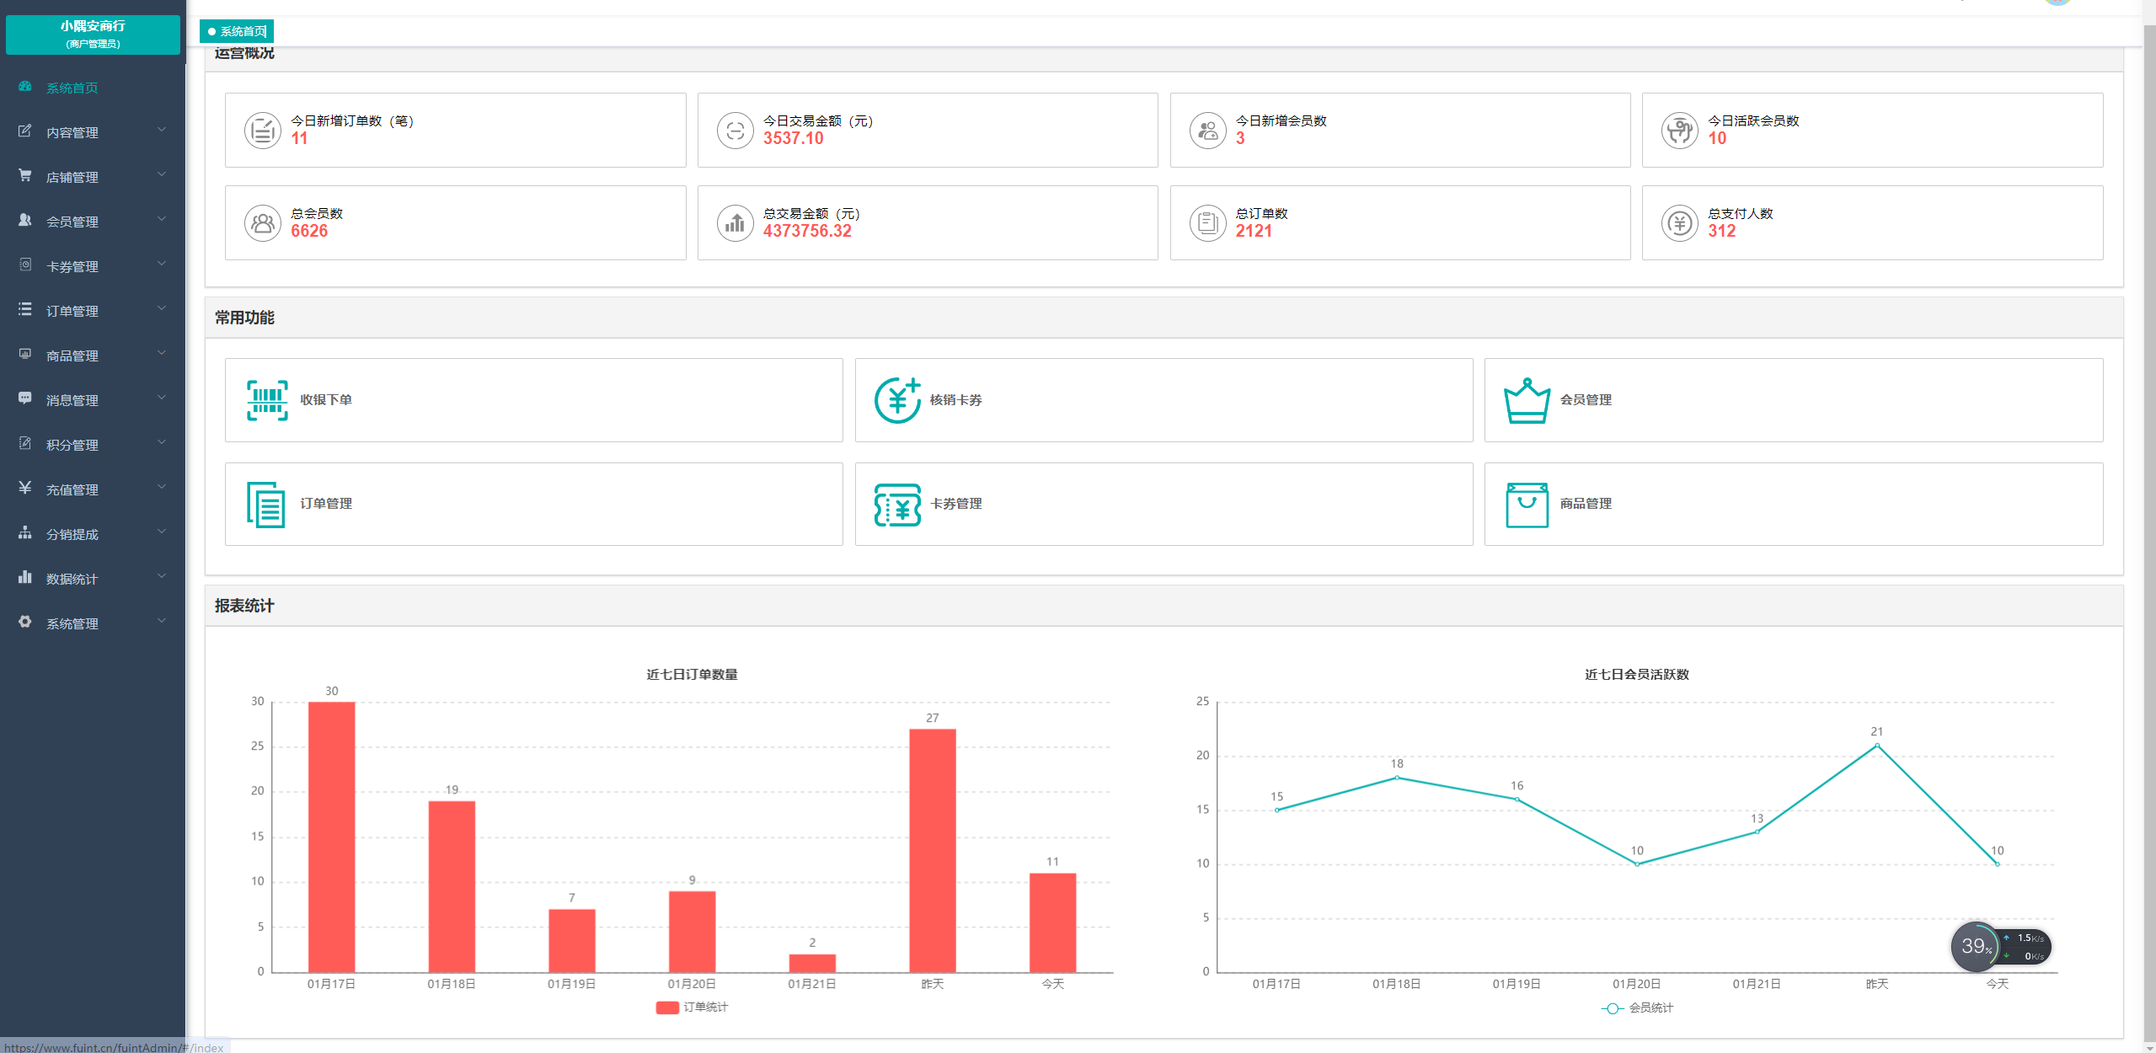
Task: Click the 充值管理 yen icon
Action: [25, 489]
